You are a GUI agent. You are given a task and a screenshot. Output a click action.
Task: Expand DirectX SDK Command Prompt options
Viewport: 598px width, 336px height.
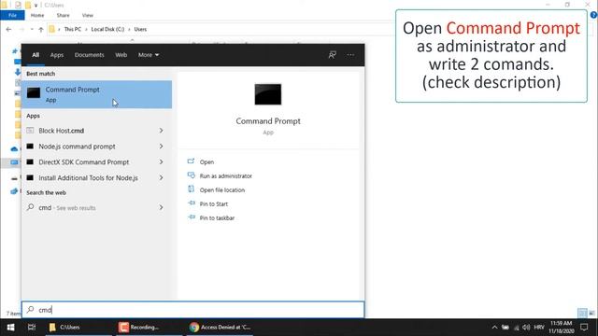pyautogui.click(x=162, y=161)
